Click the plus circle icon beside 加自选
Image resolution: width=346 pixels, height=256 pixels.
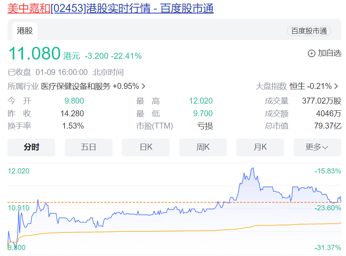pos(311,53)
